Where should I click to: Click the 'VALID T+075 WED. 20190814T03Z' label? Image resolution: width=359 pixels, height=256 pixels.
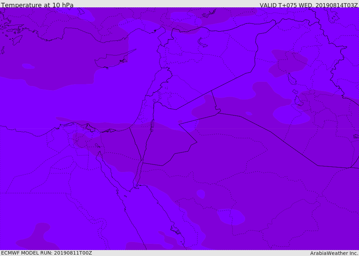tap(309, 5)
